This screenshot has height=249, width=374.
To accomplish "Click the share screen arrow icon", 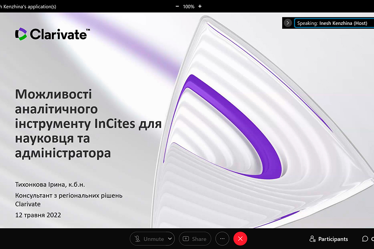I will coord(186,239).
